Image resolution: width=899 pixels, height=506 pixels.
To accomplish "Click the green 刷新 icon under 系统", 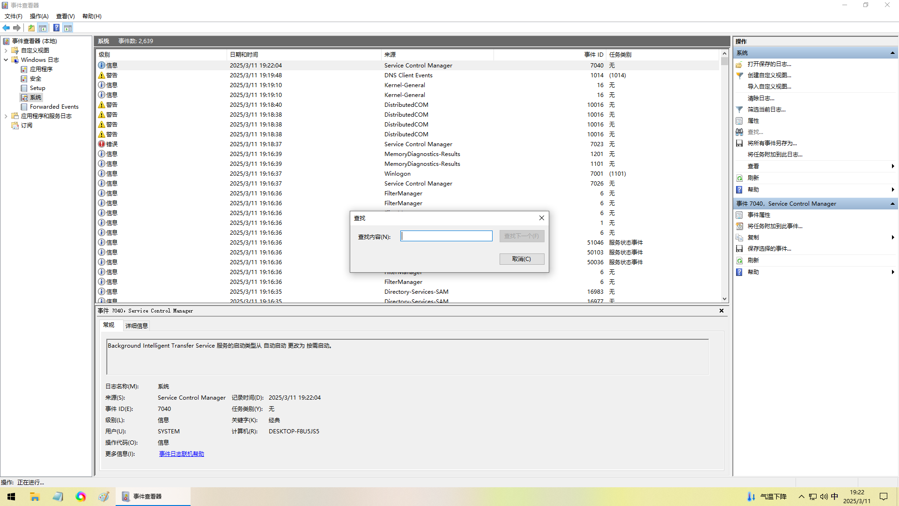I will (x=739, y=178).
